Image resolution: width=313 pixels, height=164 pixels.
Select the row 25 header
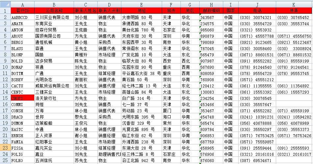tap(5, 161)
